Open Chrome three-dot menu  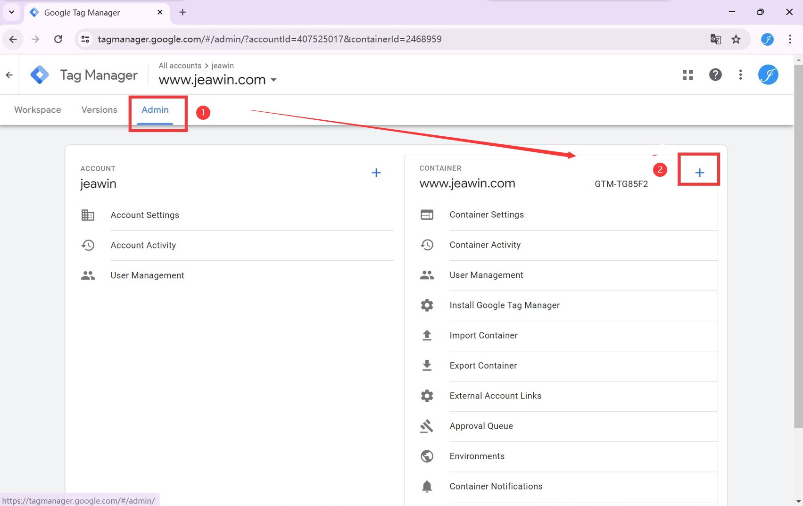[790, 39]
